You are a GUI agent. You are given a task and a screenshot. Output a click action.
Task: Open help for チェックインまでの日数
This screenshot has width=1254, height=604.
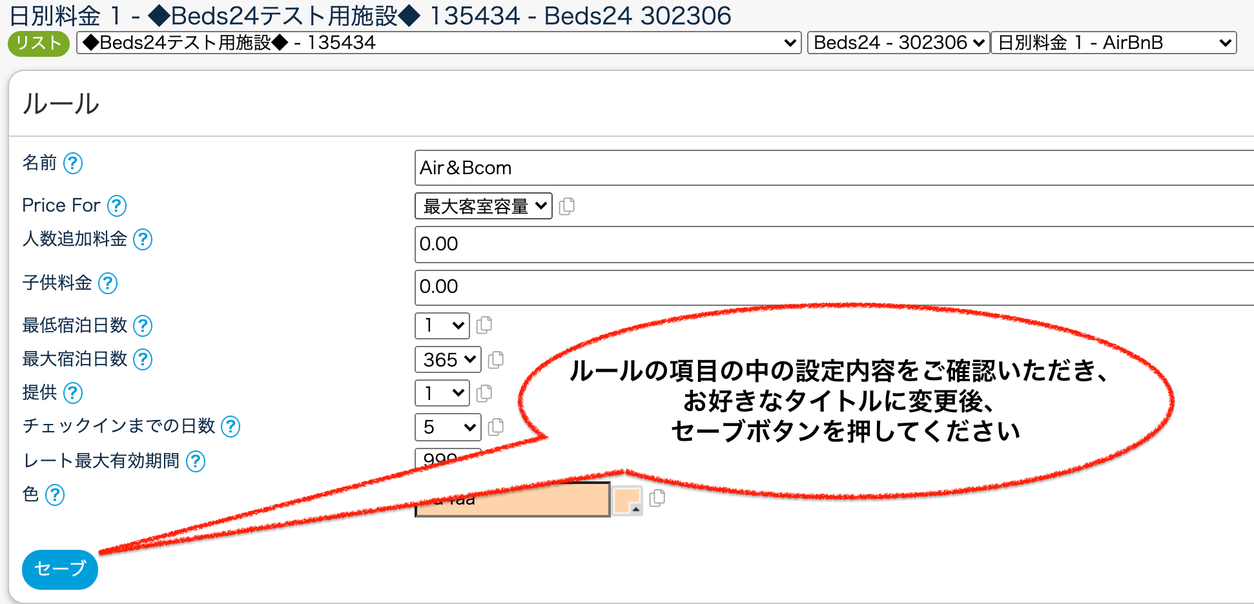tap(231, 427)
